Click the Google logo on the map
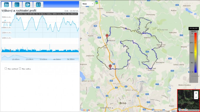The width and height of the screenshot is (200, 112). tap(85, 110)
